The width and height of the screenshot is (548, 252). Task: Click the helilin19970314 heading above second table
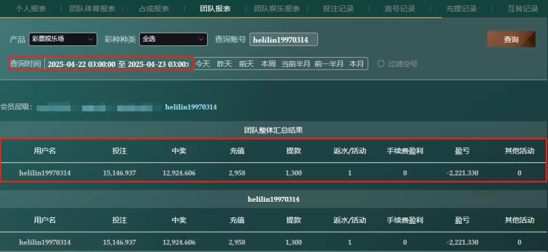pos(273,199)
